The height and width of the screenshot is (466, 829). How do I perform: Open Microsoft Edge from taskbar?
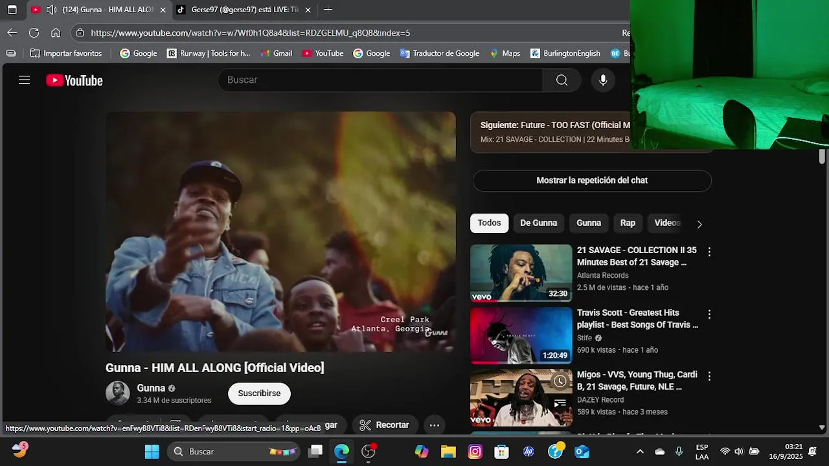341,451
